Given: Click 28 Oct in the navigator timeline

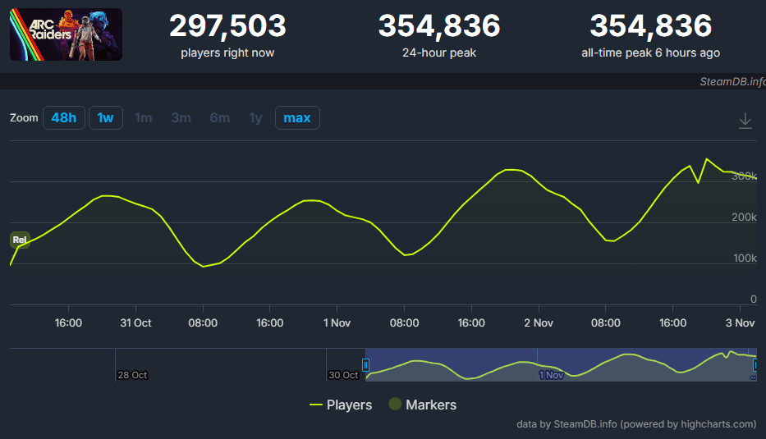Looking at the screenshot, I should (x=132, y=375).
